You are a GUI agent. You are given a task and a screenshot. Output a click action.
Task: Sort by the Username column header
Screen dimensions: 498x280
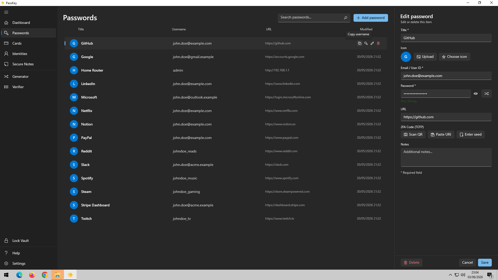click(179, 29)
